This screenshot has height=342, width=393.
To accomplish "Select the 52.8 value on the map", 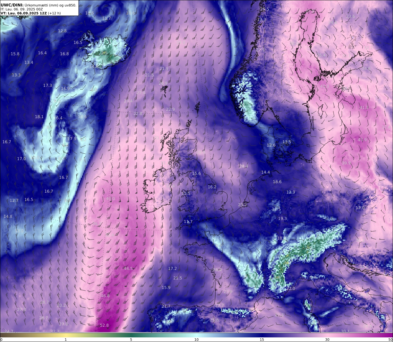I will 104,325.
